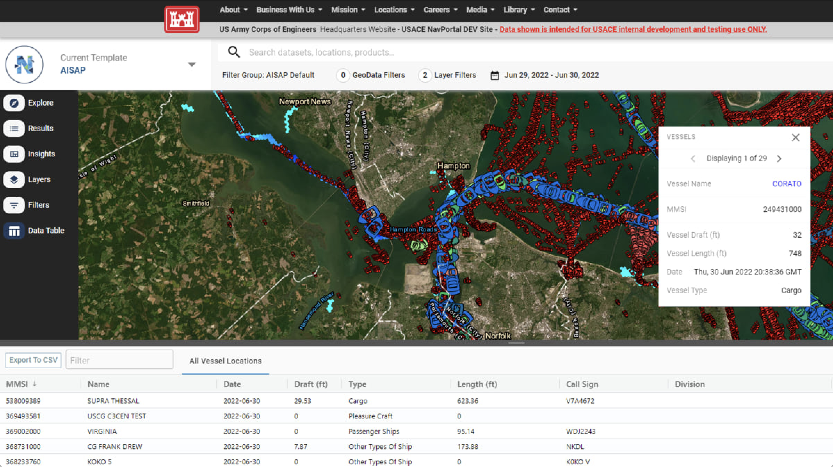
Task: Click the USACE castle logo
Action: pyautogui.click(x=181, y=19)
